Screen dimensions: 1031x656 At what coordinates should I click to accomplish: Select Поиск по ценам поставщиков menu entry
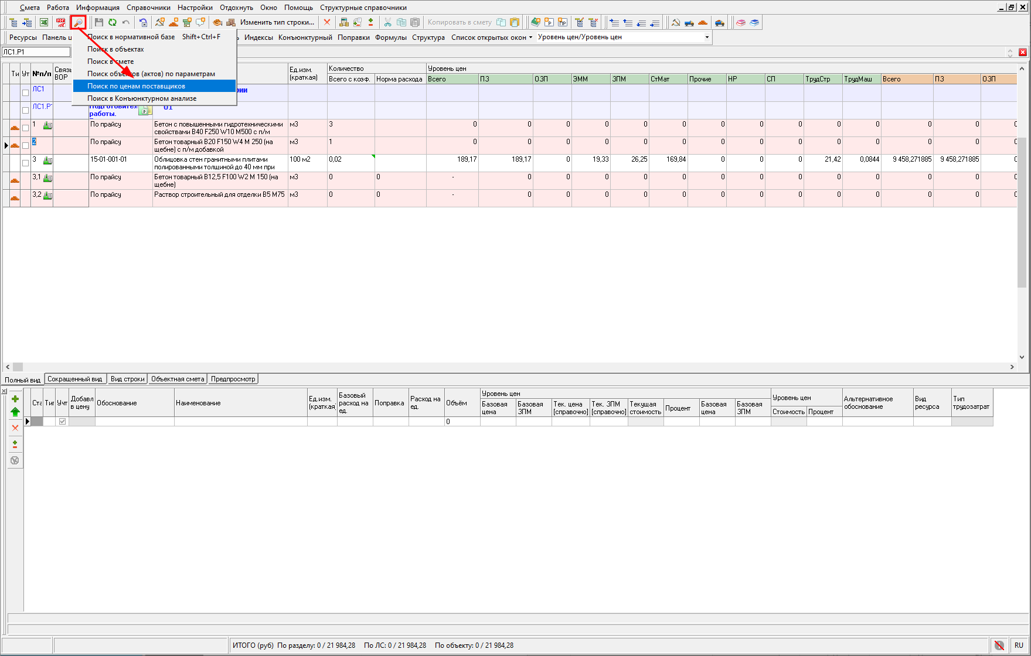click(x=136, y=86)
